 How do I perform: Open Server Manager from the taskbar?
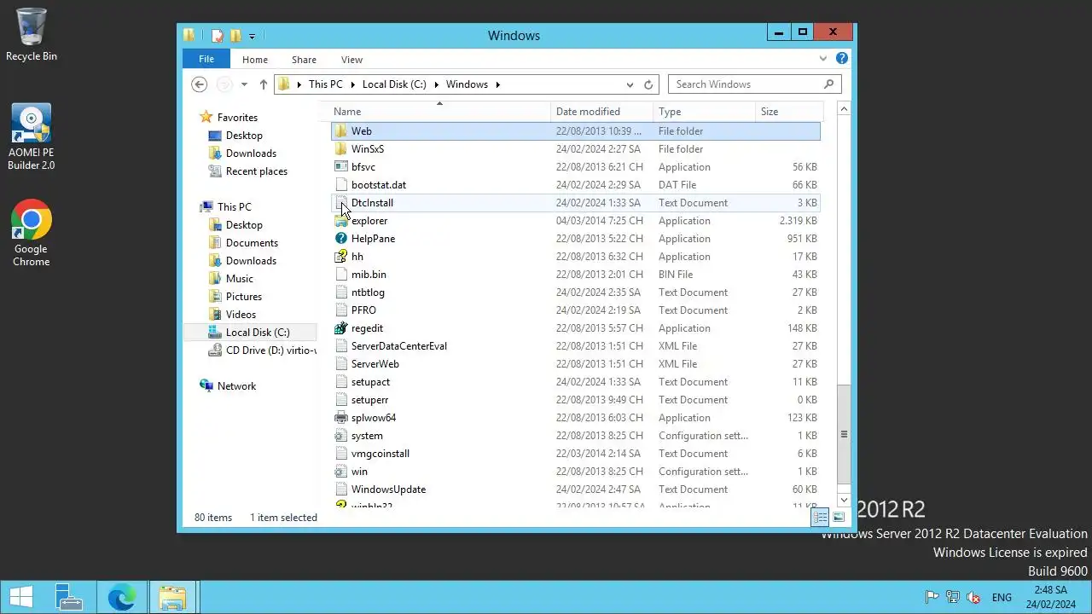tap(68, 597)
